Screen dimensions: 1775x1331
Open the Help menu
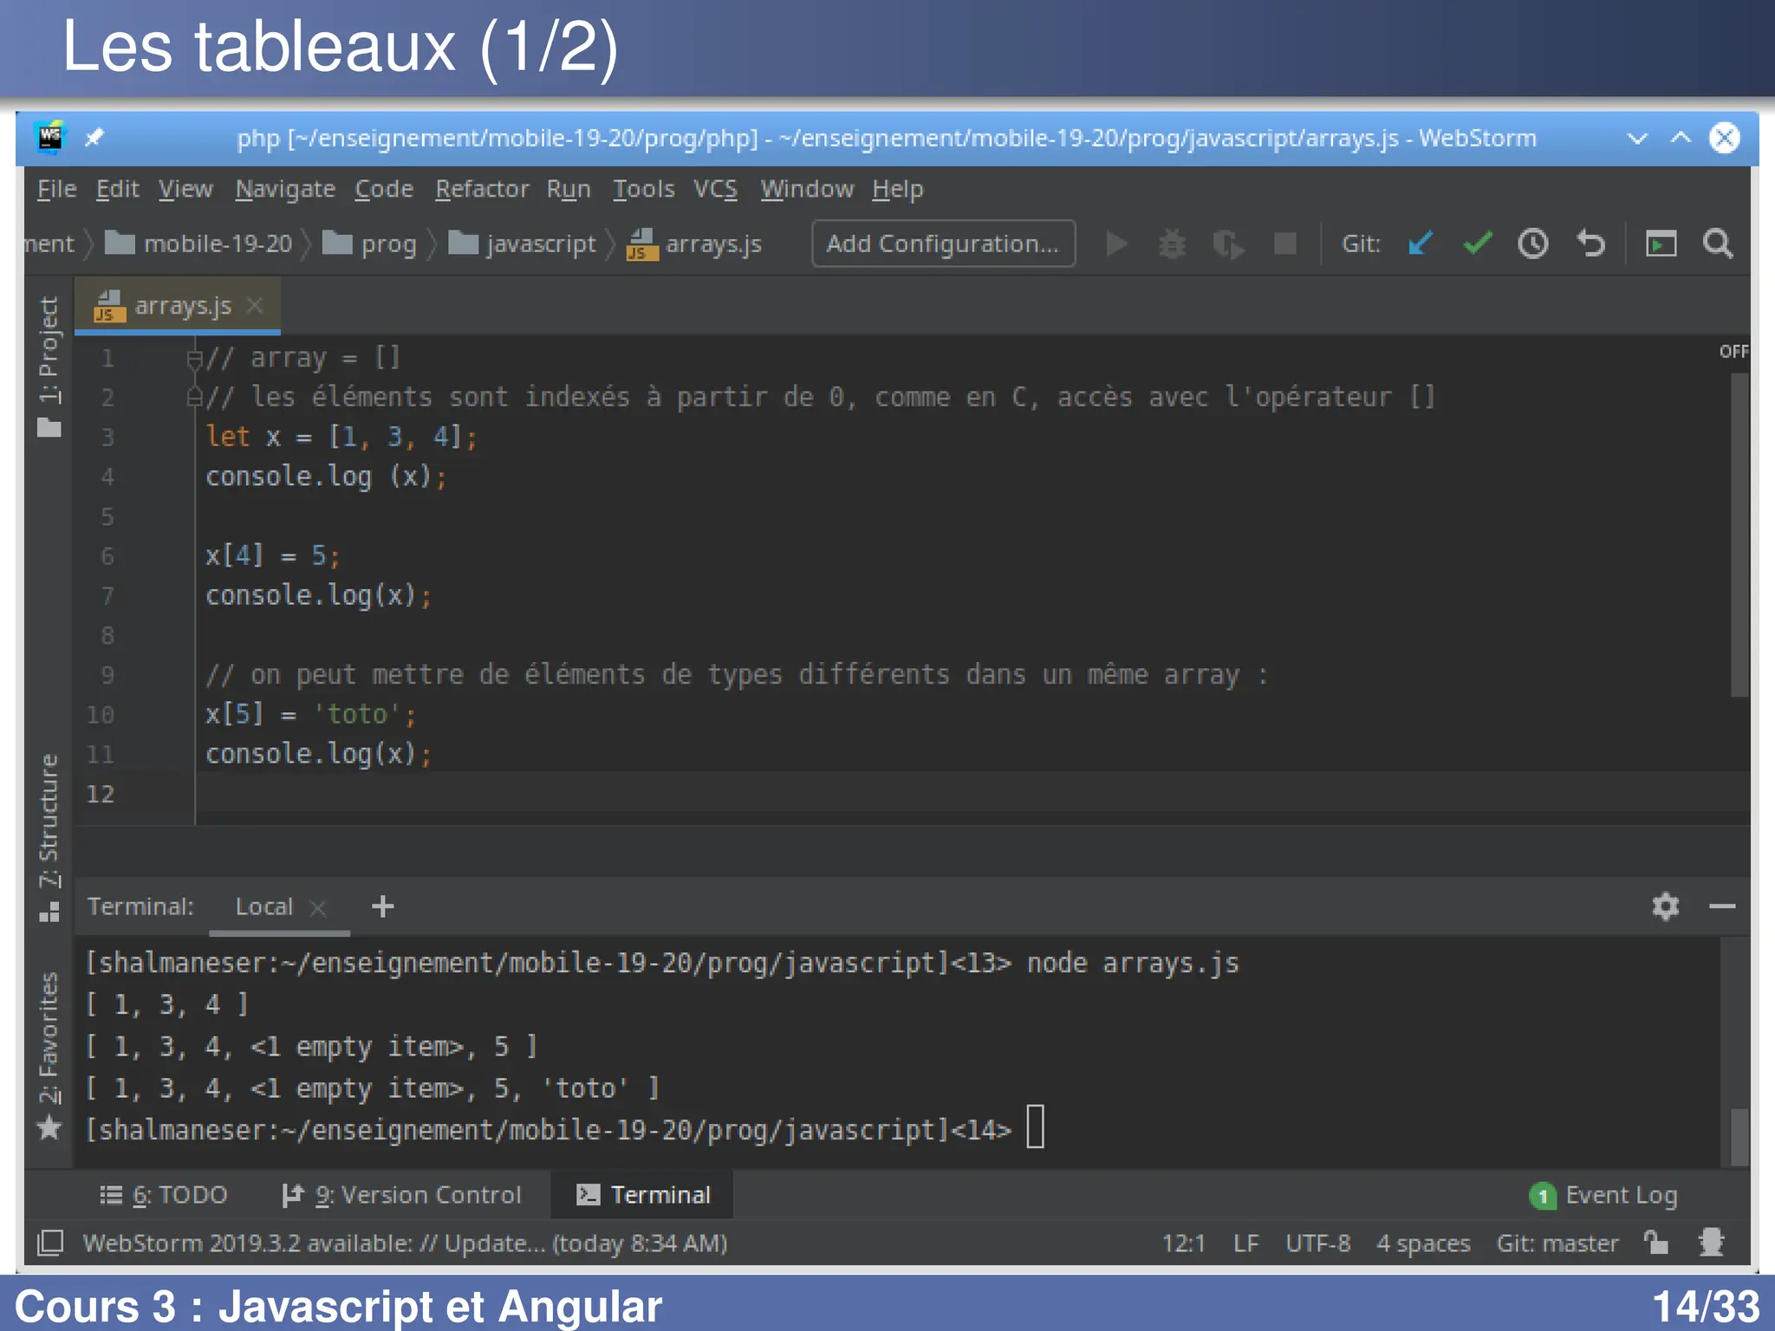[x=898, y=189]
